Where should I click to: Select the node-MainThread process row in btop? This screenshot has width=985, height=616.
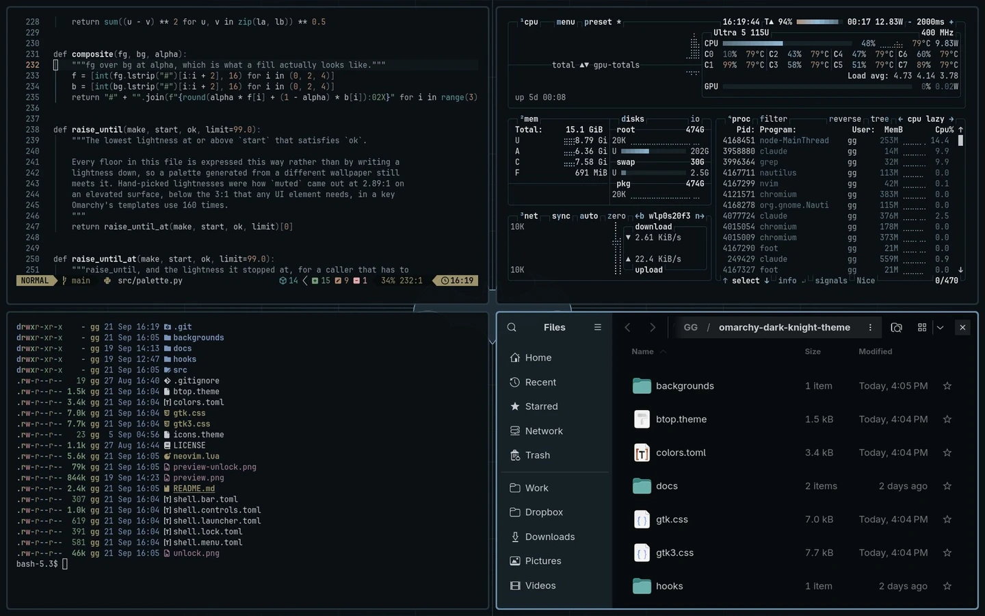837,140
